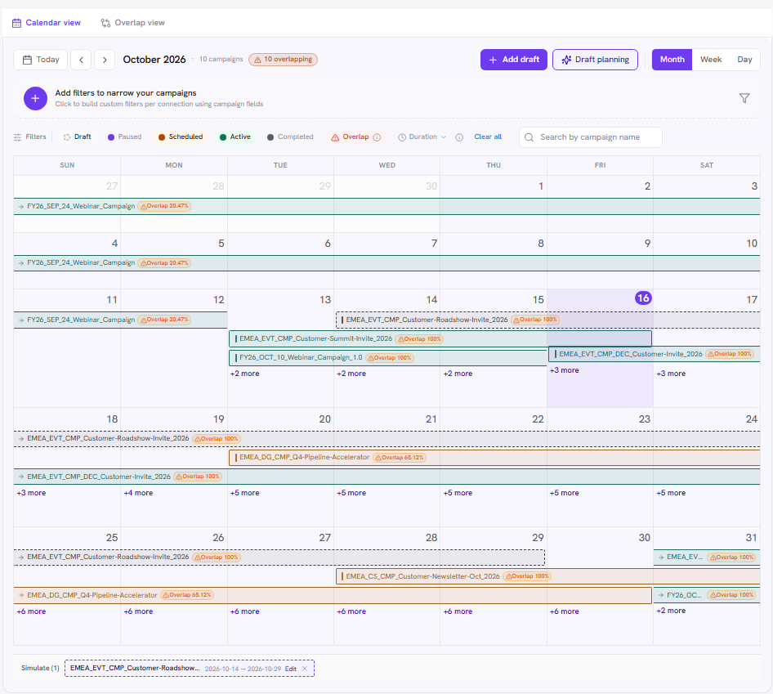This screenshot has width=773, height=694.
Task: Click Filters sliders icon
Action: pyautogui.click(x=17, y=137)
